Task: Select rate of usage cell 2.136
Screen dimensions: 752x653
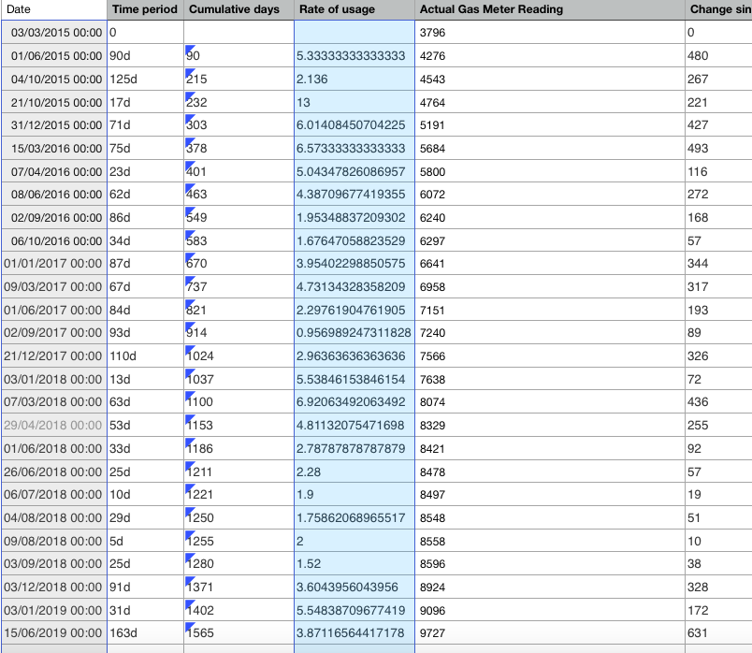Action: click(x=354, y=80)
